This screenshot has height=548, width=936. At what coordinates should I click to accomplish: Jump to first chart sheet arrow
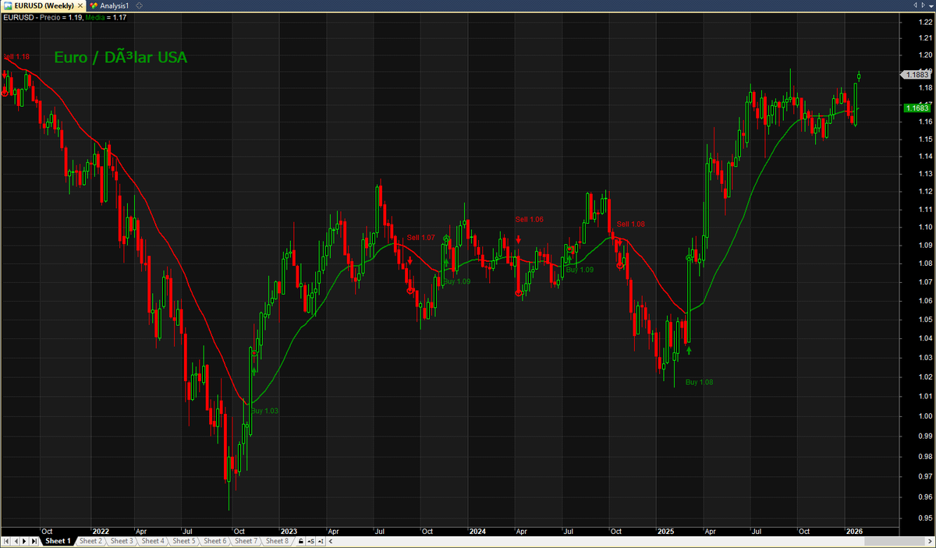[x=5, y=541]
